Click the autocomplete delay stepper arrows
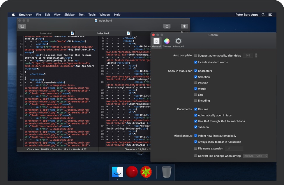This screenshot has height=185, width=284. 256,55
